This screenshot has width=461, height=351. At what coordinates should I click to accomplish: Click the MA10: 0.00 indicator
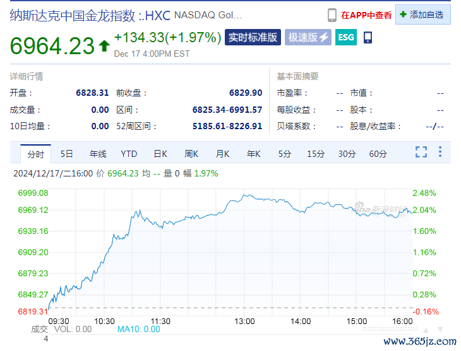tap(139, 330)
